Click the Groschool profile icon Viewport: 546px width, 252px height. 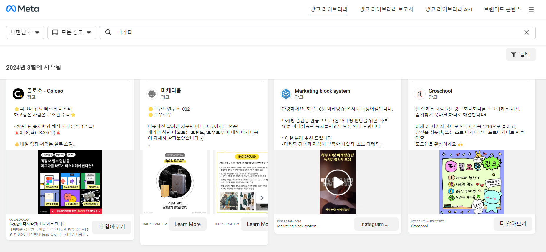pos(419,94)
